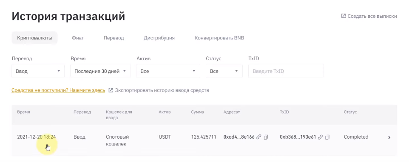This screenshot has height=162, width=409.
Task: Switch to the Перевод tab
Action: coord(114,38)
